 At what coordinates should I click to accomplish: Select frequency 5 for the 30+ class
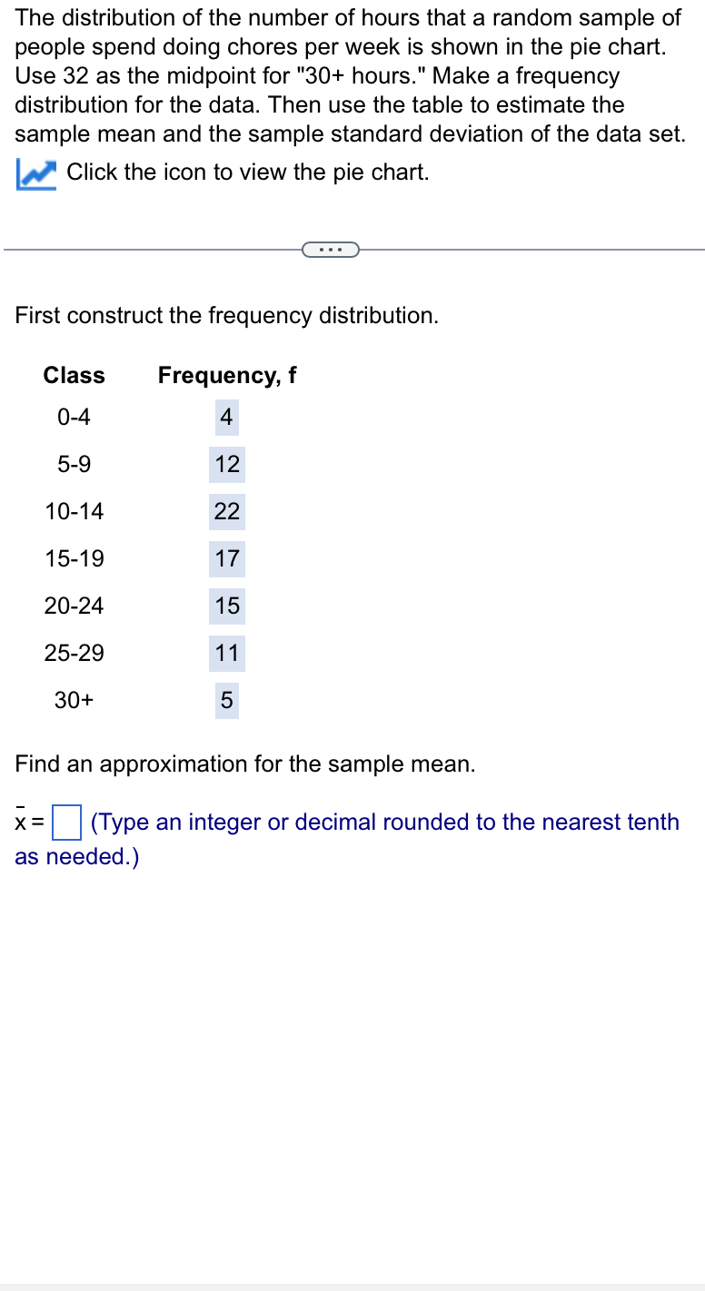(x=226, y=700)
